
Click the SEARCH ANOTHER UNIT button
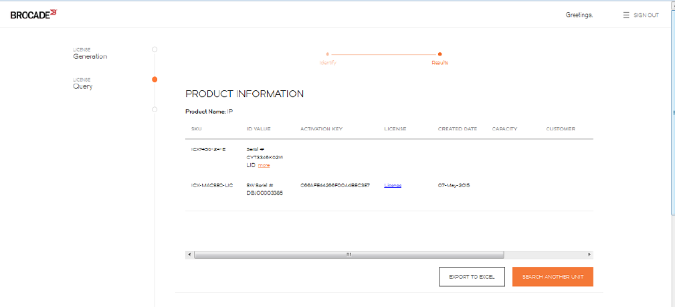pyautogui.click(x=553, y=277)
